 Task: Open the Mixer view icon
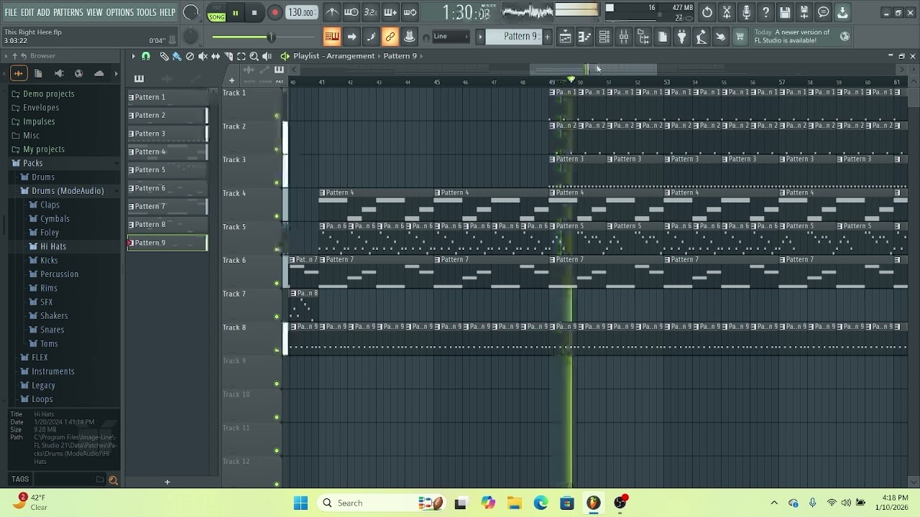pyautogui.click(x=624, y=37)
